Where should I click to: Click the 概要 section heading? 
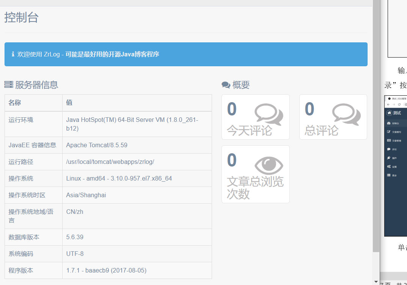(x=241, y=85)
